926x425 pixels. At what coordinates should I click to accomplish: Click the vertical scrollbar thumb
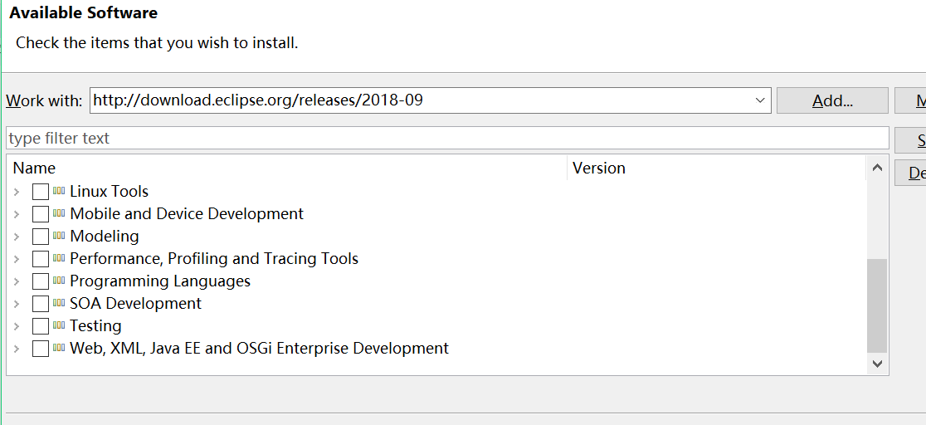pyautogui.click(x=877, y=305)
